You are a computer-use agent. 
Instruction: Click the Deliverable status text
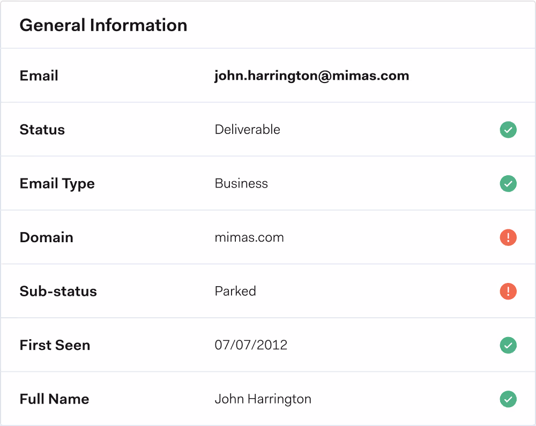(x=247, y=130)
